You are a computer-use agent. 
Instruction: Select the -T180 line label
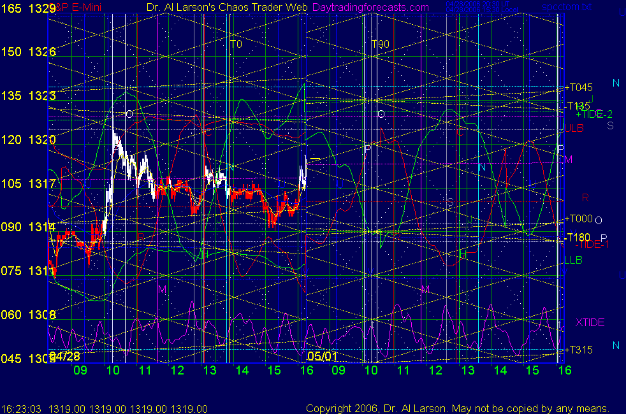click(578, 238)
